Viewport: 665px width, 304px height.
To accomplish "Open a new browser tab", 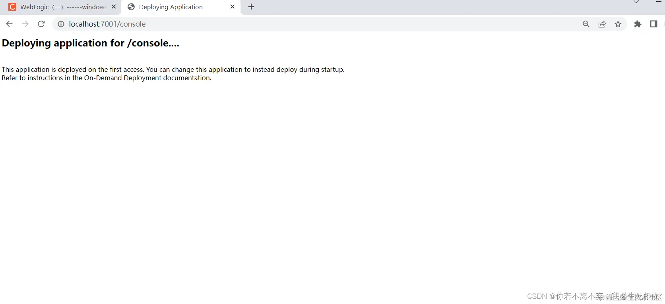I will [x=251, y=7].
